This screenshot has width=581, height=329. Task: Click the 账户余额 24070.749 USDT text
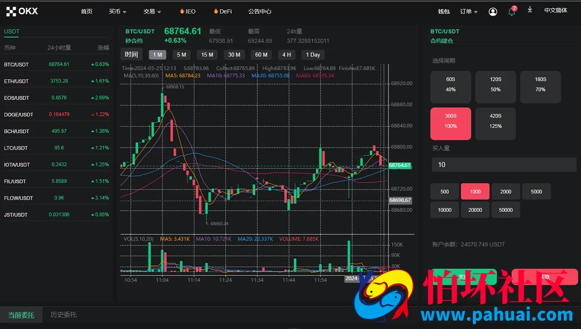tap(468, 244)
